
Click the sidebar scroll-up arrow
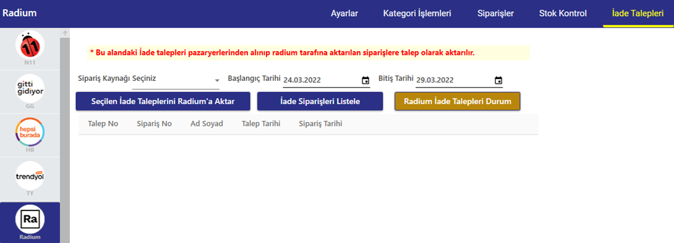tap(65, 33)
